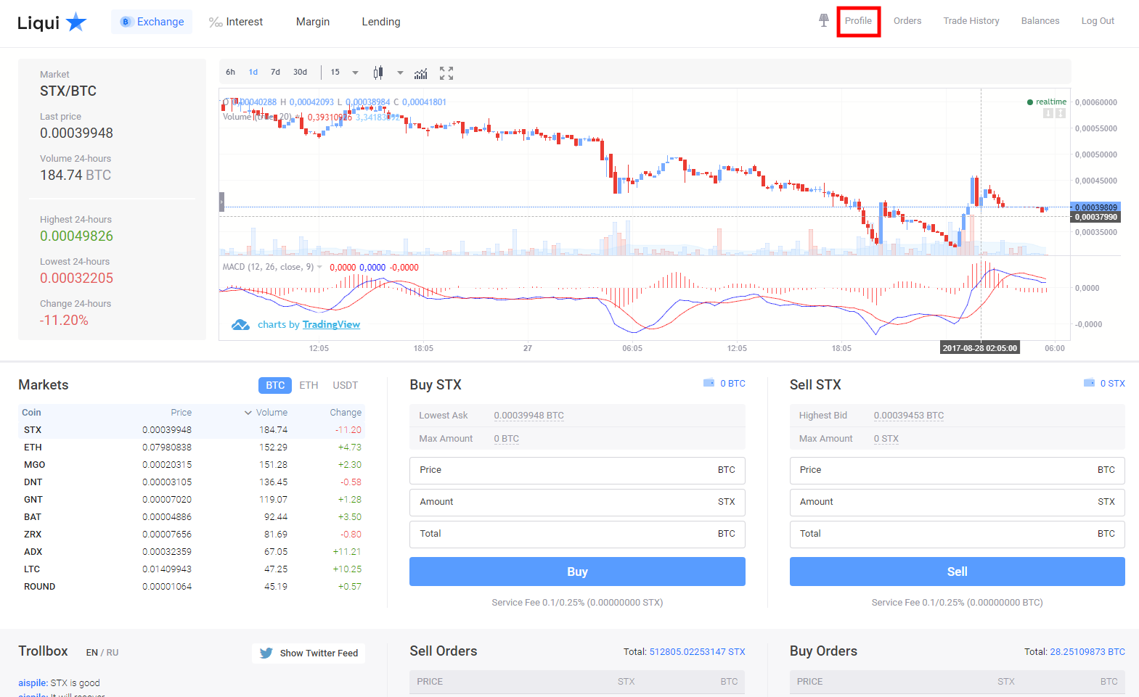Open the TradingView link
Viewport: 1139px width, 697px height.
(331, 324)
